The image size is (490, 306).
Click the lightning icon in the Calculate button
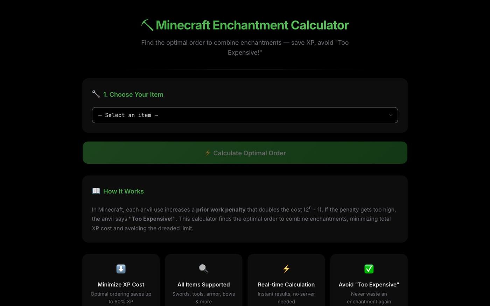coord(208,153)
